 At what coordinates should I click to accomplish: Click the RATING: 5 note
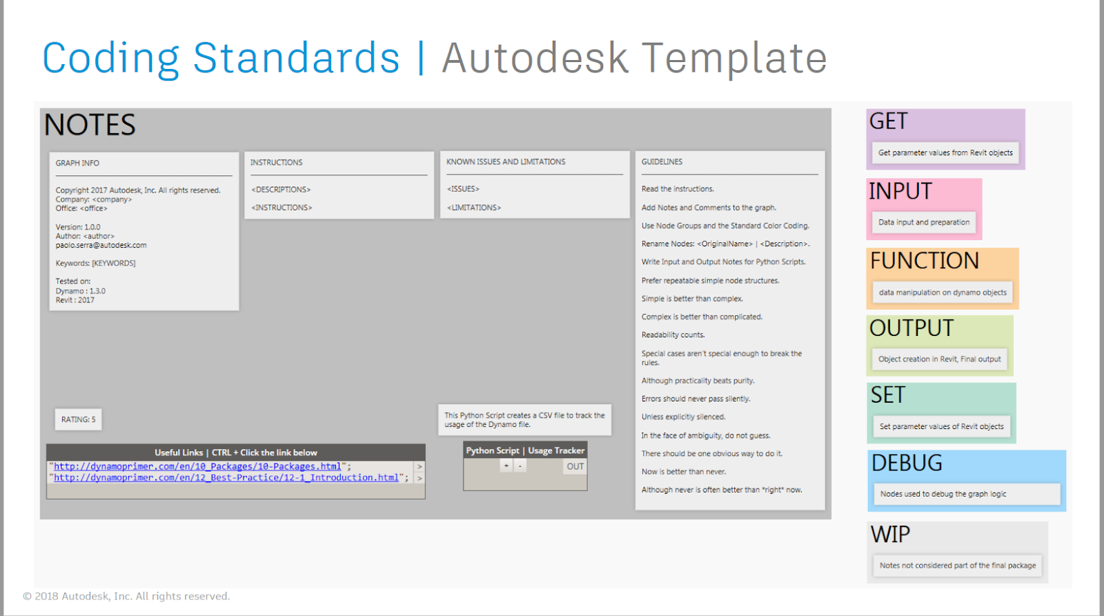[x=79, y=419]
